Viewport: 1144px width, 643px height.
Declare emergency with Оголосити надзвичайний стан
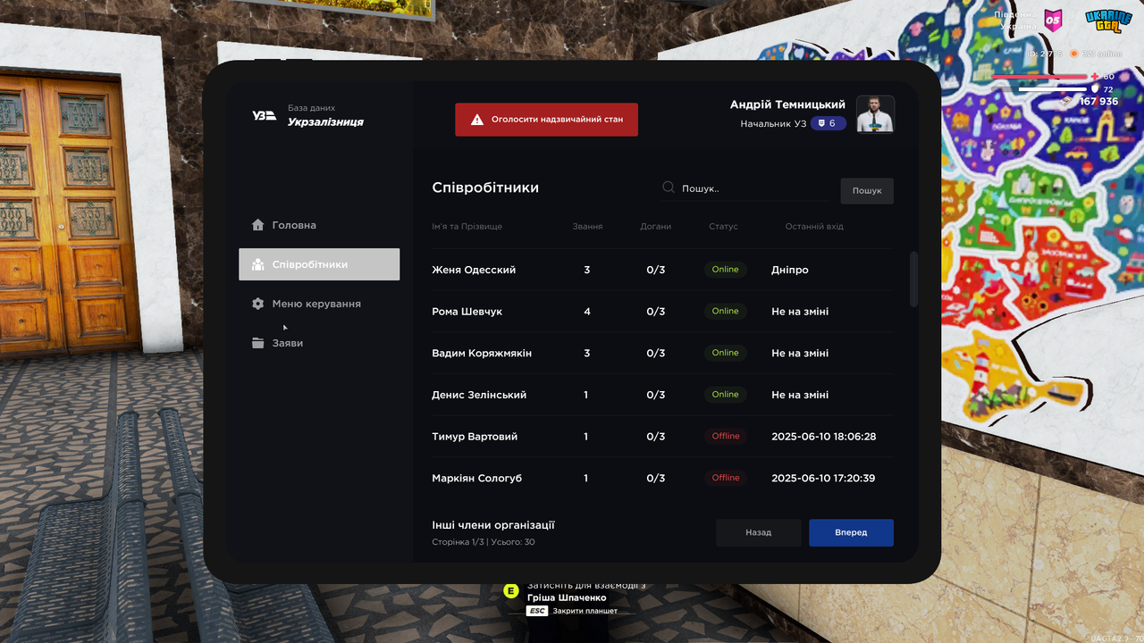tap(546, 120)
